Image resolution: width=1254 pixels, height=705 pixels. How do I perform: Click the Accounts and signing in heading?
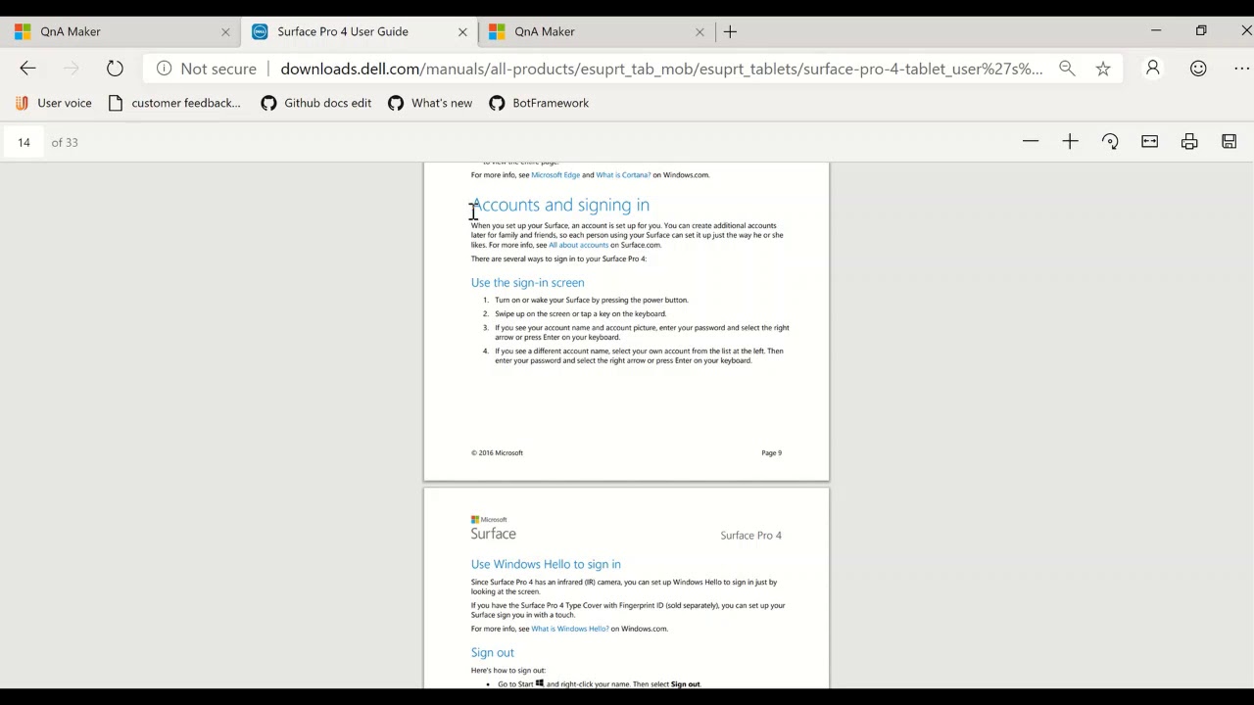pos(560,205)
